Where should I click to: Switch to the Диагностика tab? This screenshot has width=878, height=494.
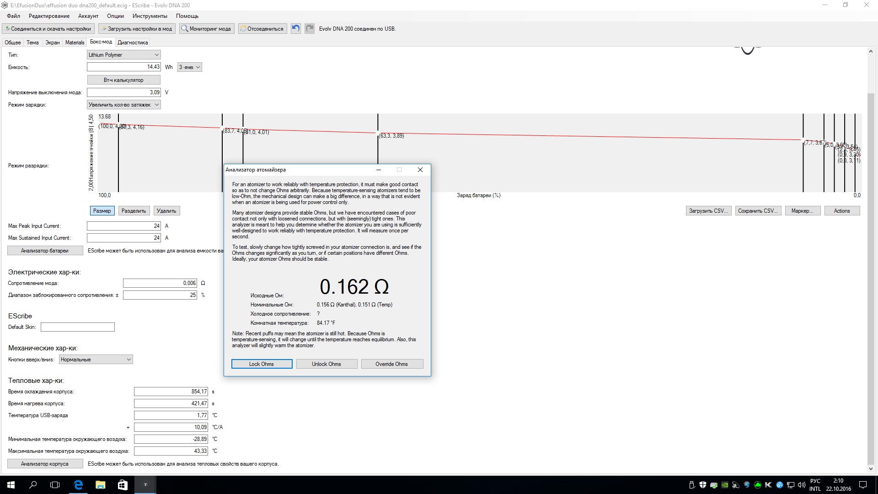coord(133,43)
